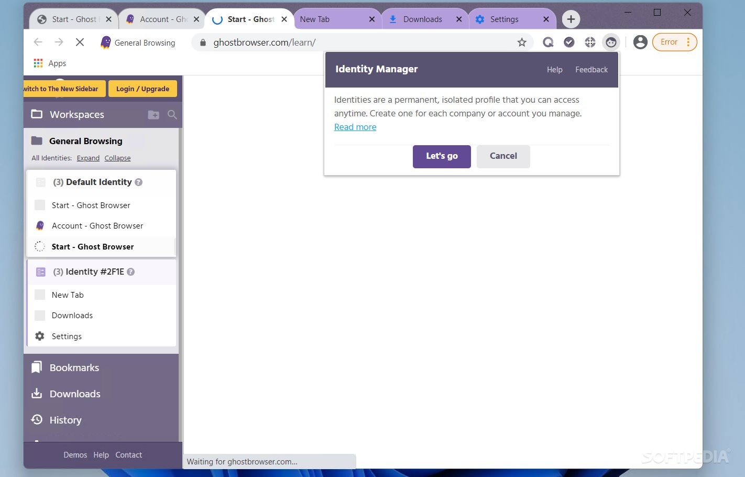Viewport: 745px width, 477px height.
Task: Expand all identities
Action: click(88, 158)
